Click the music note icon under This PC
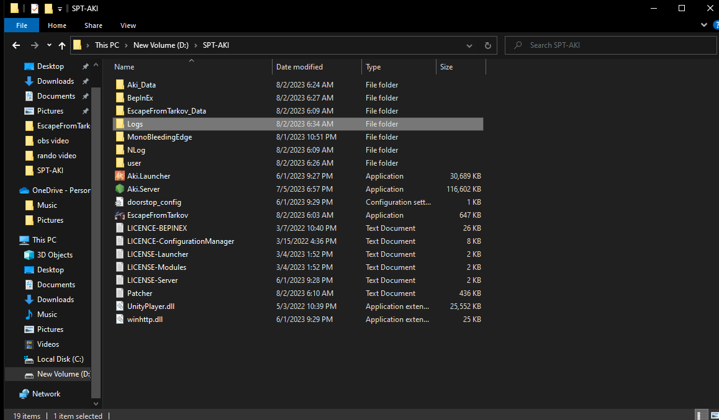The height and width of the screenshot is (420, 719). 29,314
